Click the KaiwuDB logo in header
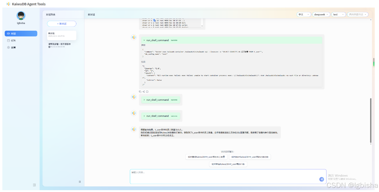This screenshot has width=379, height=192. click(8, 4)
